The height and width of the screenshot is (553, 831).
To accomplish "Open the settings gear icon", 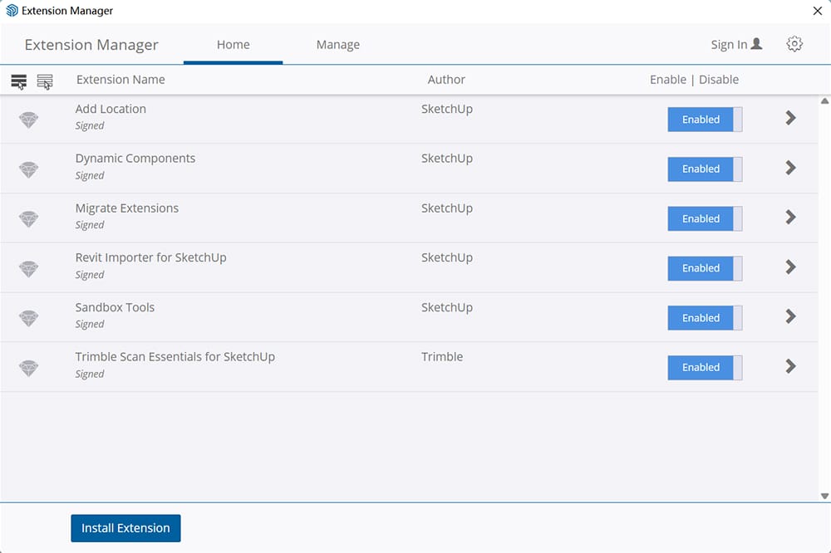I will coord(794,44).
